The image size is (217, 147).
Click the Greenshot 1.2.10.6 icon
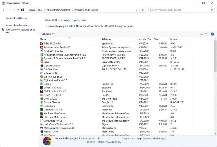pyautogui.click(x=42, y=109)
